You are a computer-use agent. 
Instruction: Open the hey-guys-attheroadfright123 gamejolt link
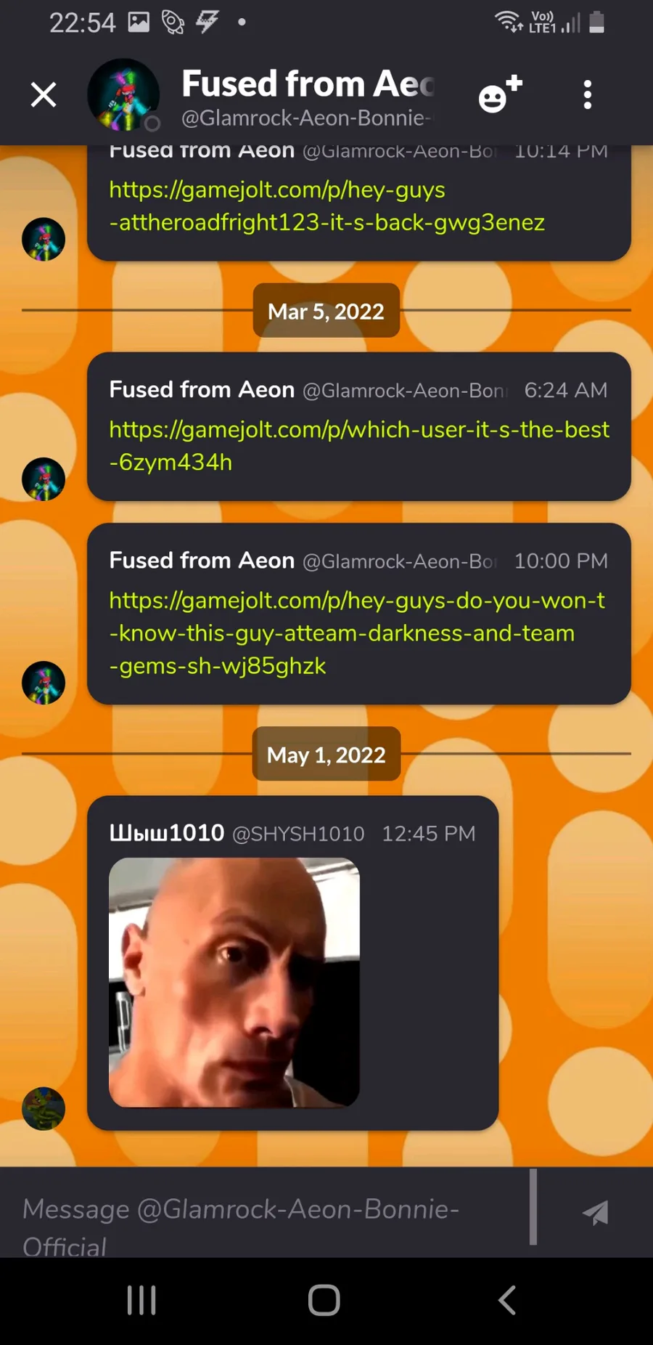click(x=326, y=206)
